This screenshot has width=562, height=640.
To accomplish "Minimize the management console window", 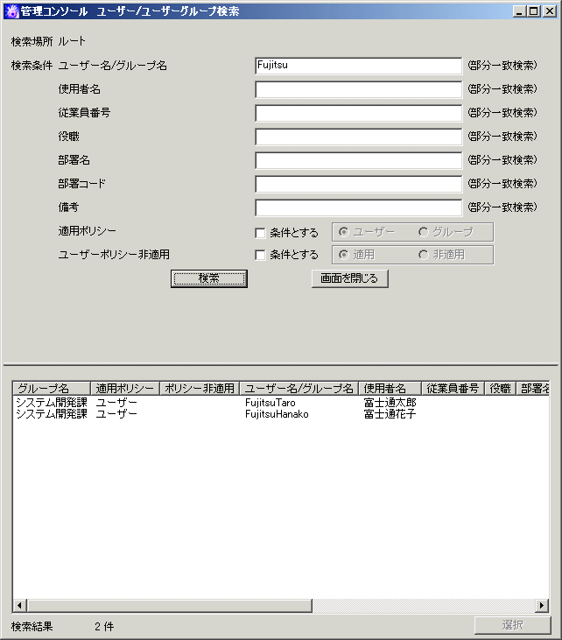I will (519, 11).
